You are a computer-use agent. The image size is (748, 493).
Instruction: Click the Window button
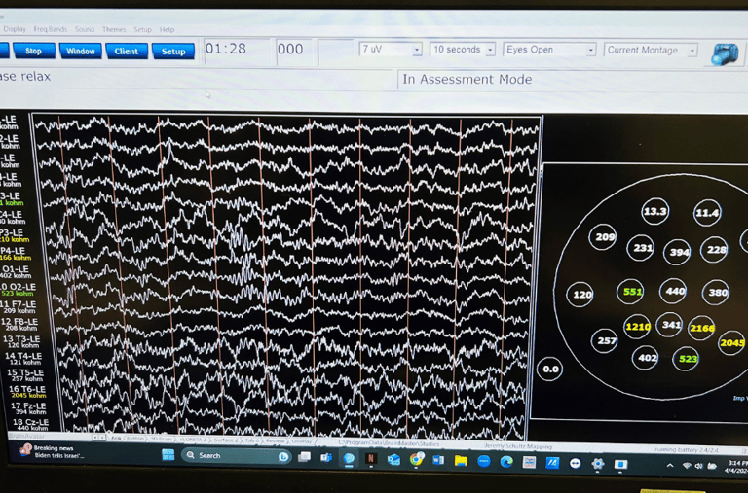click(80, 51)
